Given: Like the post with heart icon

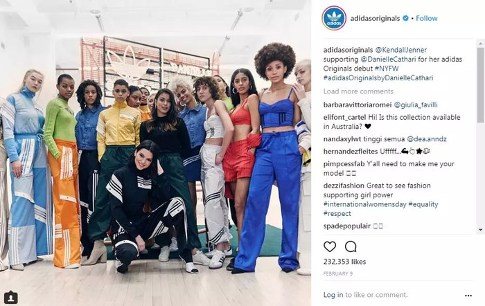Looking at the screenshot, I should tap(330, 246).
